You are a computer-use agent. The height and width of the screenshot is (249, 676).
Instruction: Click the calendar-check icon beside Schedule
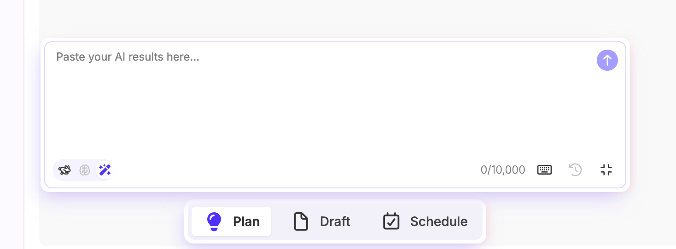point(391,221)
